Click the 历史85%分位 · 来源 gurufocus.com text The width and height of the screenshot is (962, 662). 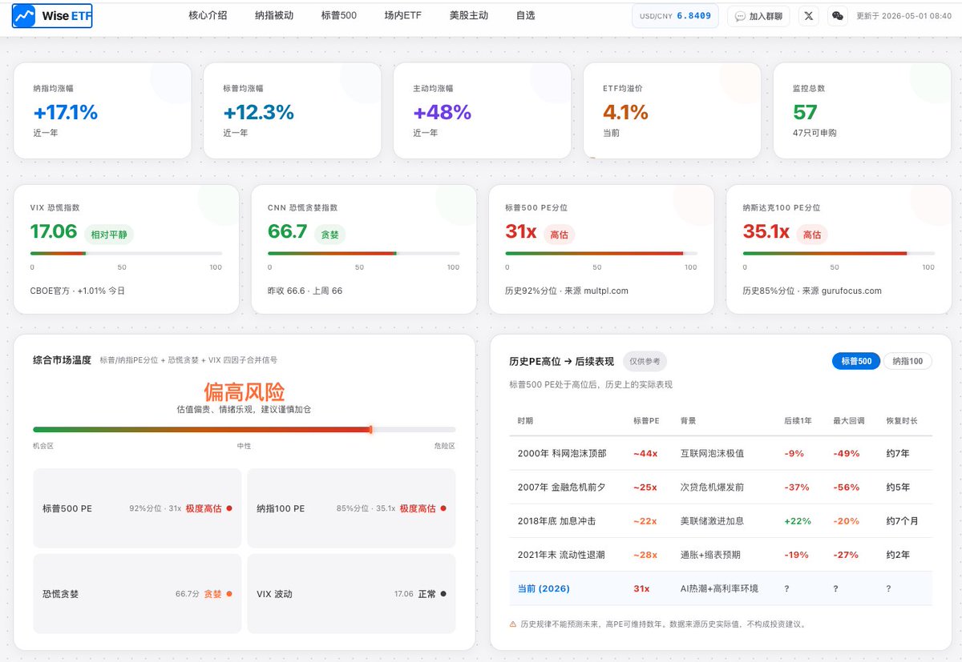pyautogui.click(x=812, y=291)
